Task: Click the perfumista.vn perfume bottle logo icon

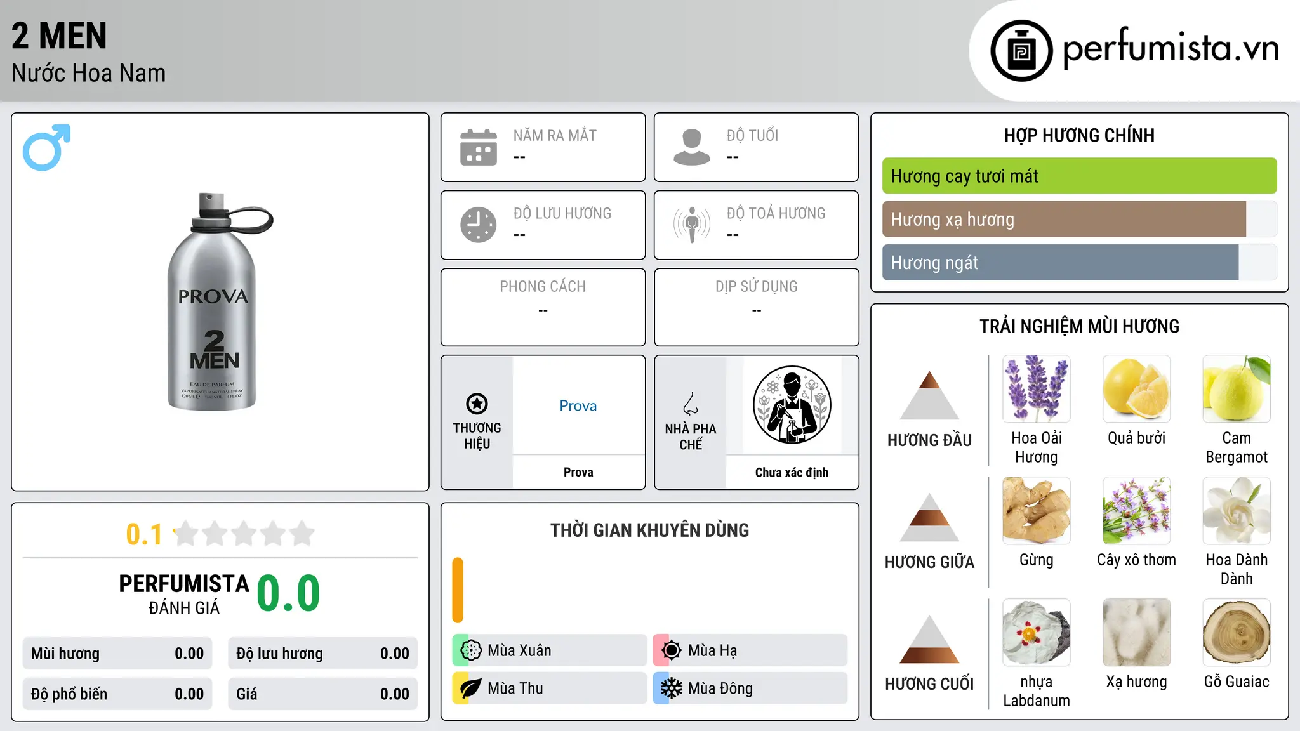Action: pyautogui.click(x=1021, y=51)
